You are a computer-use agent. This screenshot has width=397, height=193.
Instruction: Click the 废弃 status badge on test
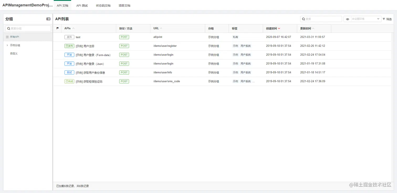[69, 37]
